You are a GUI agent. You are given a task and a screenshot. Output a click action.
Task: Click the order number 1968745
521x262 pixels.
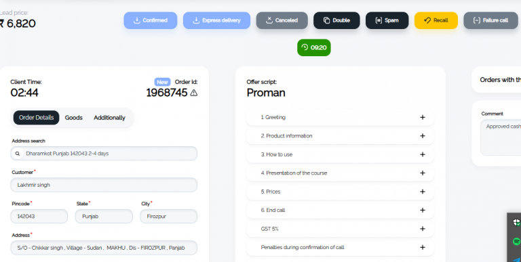pos(167,93)
